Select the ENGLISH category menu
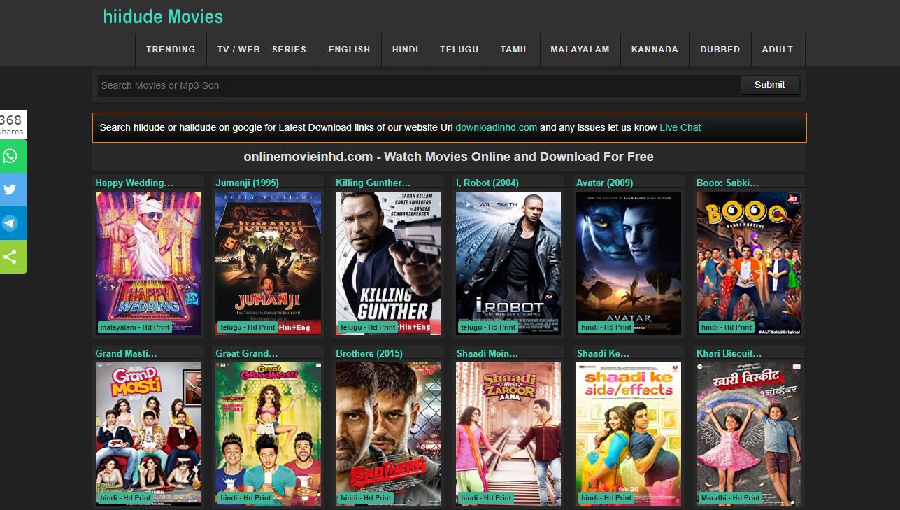900x510 pixels. pyautogui.click(x=349, y=50)
